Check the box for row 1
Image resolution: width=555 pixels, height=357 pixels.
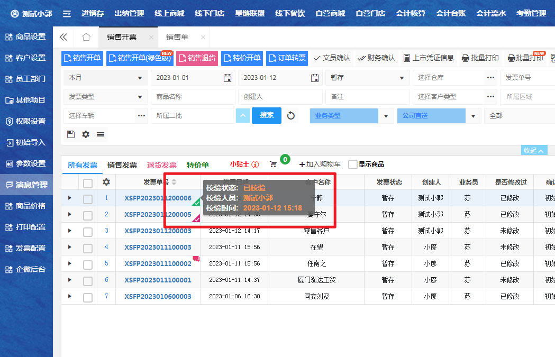pos(88,198)
